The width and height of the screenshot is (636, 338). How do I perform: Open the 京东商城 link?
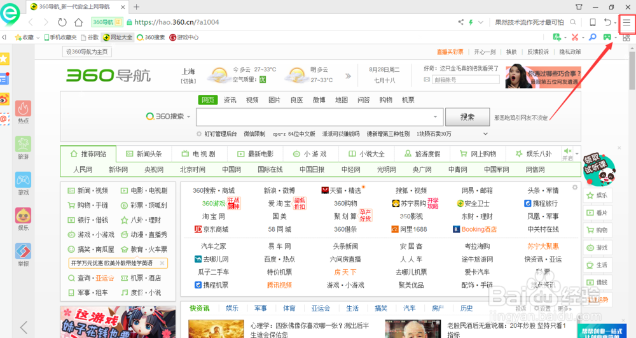(x=211, y=229)
